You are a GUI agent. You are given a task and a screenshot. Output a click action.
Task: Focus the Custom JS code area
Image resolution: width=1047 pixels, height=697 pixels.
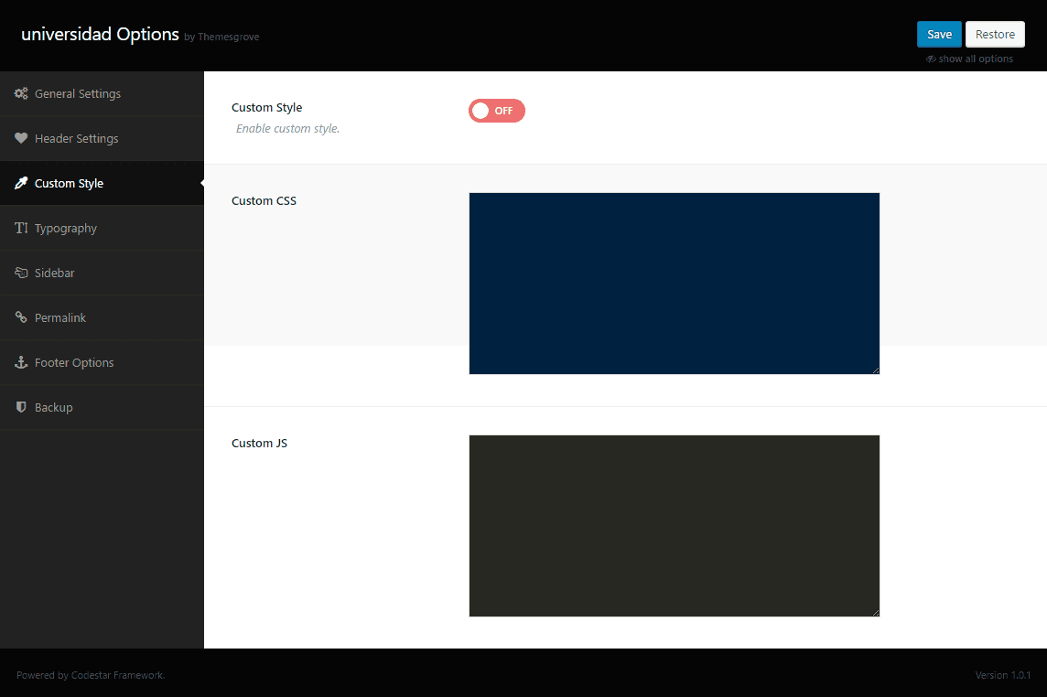point(674,525)
